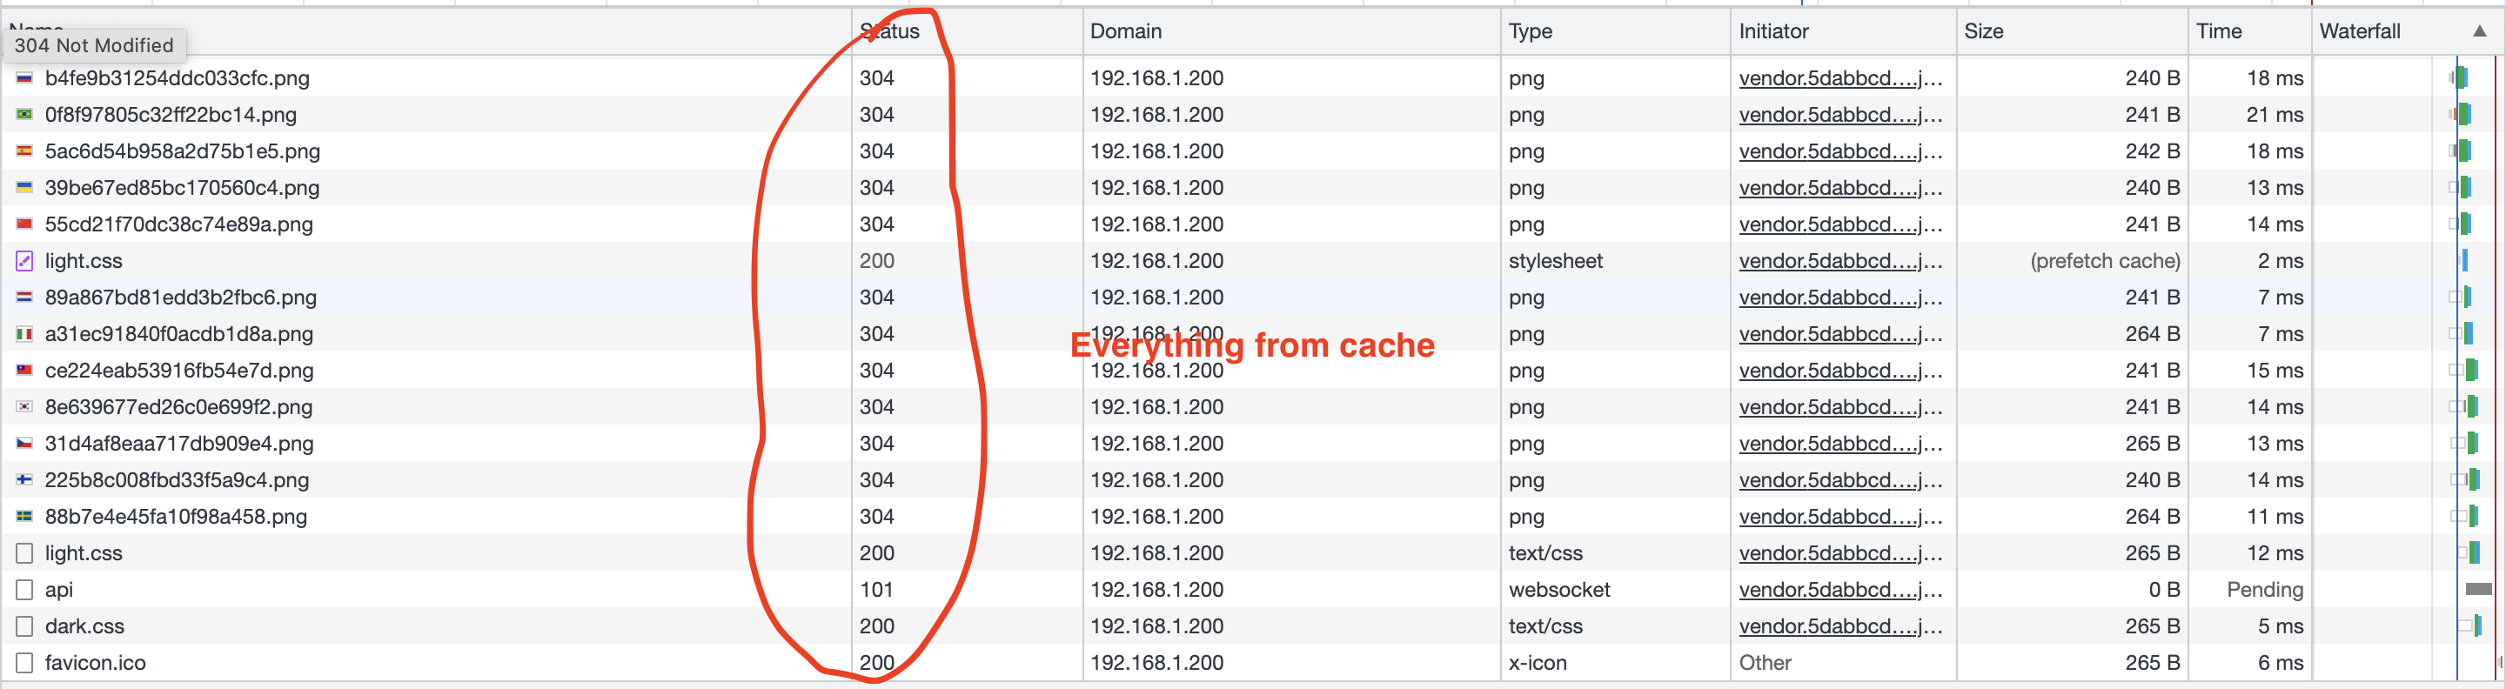Click the Other initiator of favicon.ico
The height and width of the screenshot is (689, 2506).
(1765, 663)
